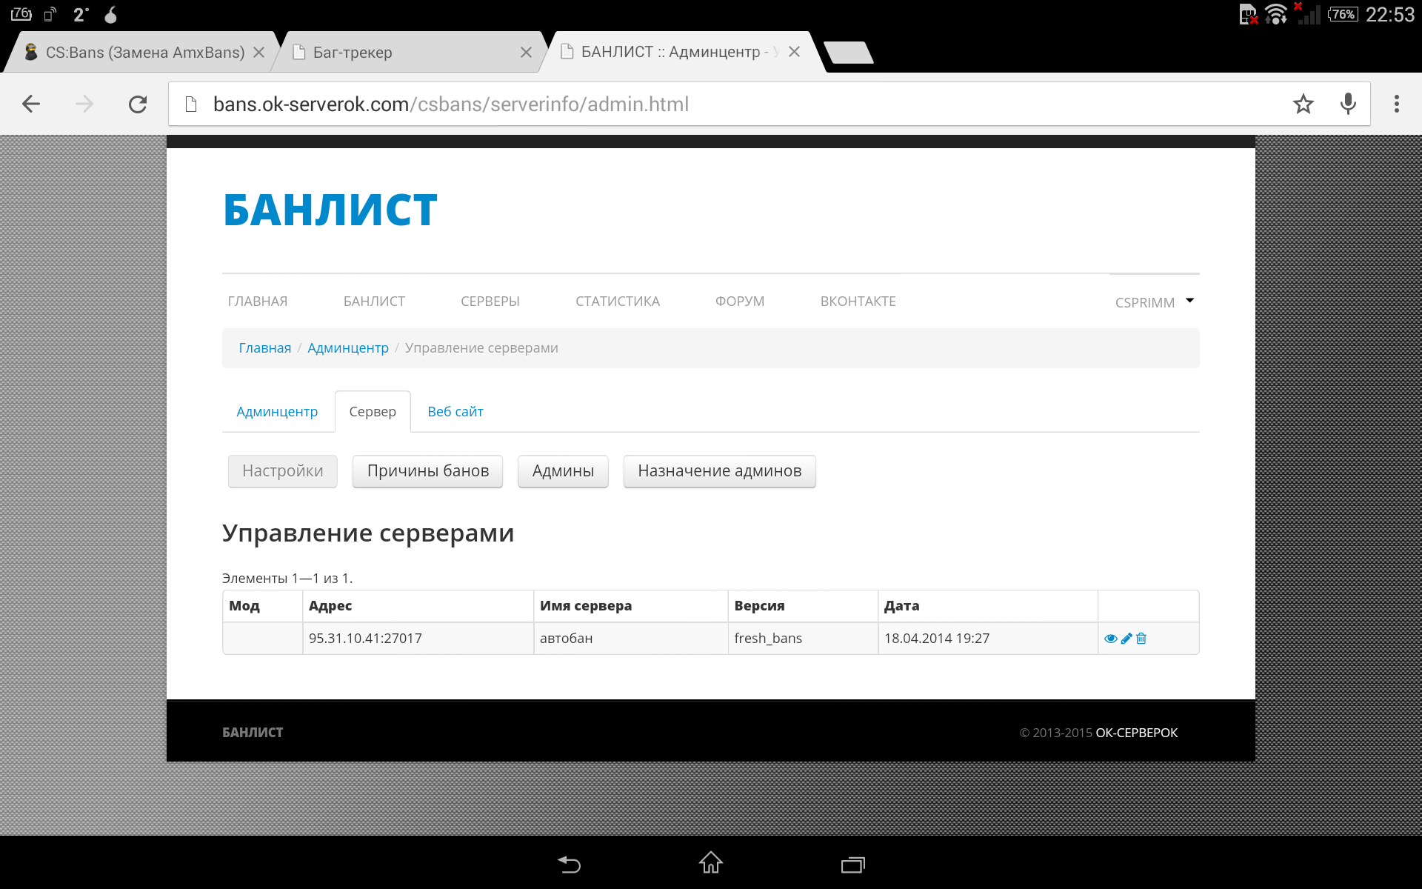Select the version cell fresh_bans
The image size is (1422, 889).
click(x=804, y=639)
